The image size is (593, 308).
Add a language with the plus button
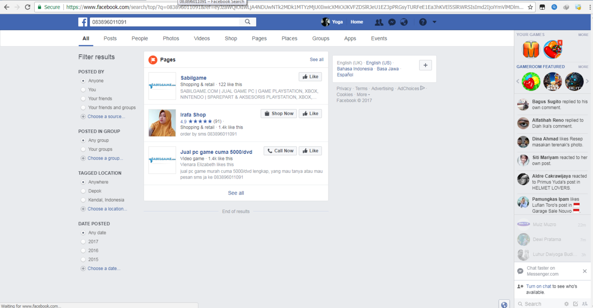point(425,65)
